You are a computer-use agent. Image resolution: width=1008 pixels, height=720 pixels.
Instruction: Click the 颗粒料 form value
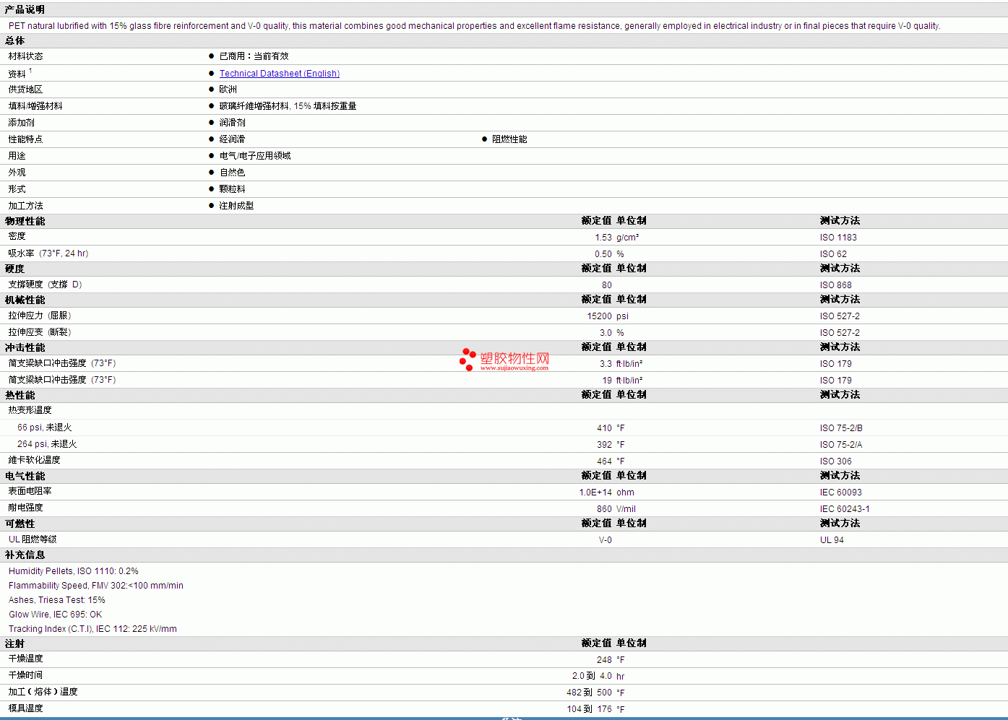click(233, 189)
